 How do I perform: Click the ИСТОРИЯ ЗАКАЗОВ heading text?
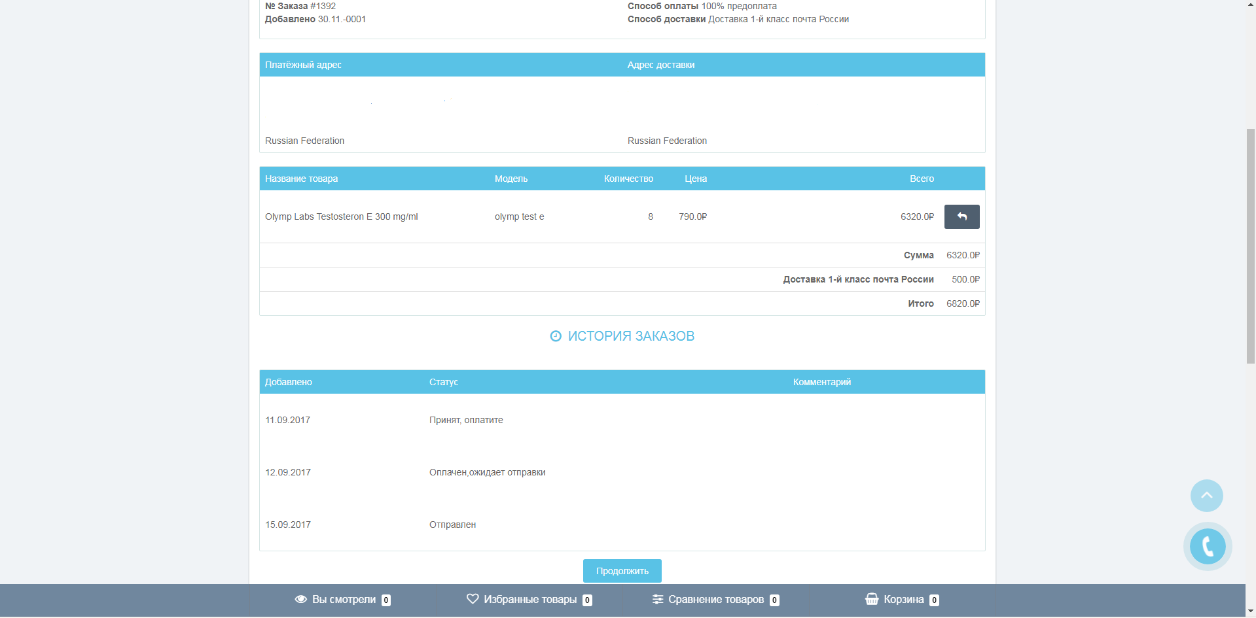pos(631,336)
